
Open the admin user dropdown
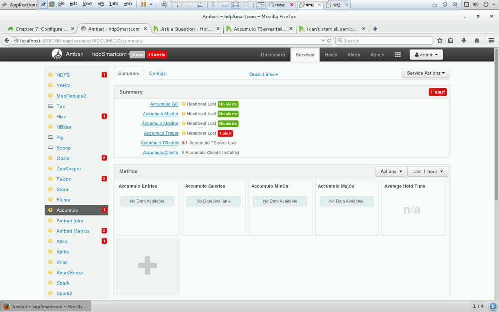pos(426,55)
